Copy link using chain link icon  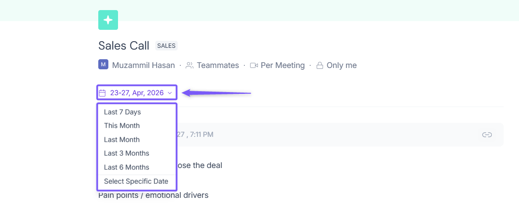click(487, 135)
